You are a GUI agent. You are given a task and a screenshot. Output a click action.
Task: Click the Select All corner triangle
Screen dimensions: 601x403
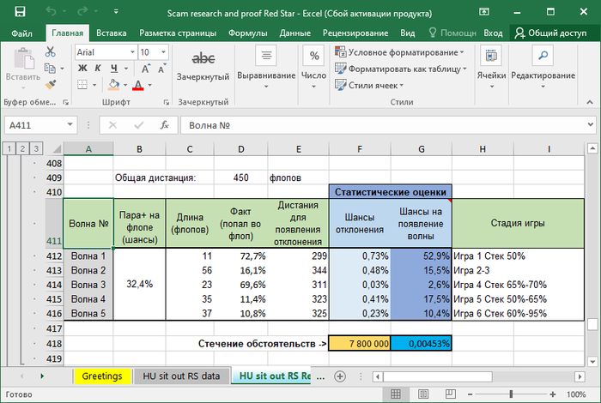click(x=57, y=149)
